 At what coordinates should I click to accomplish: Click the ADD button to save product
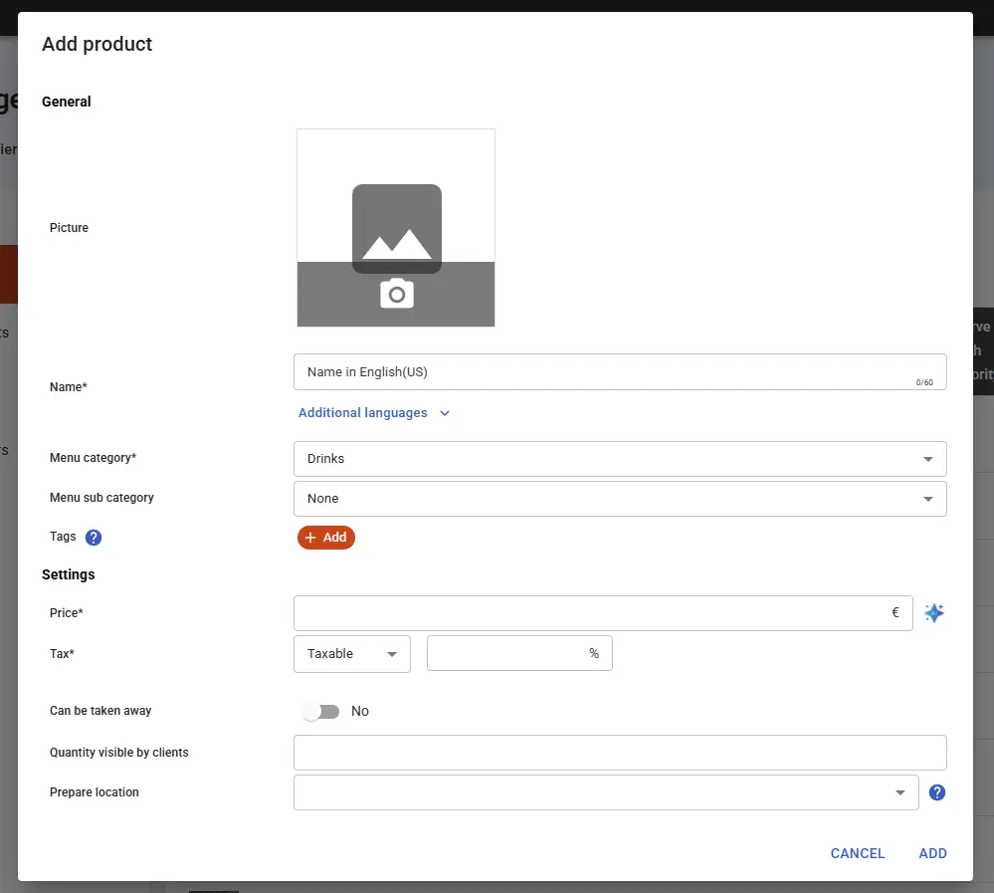932,853
